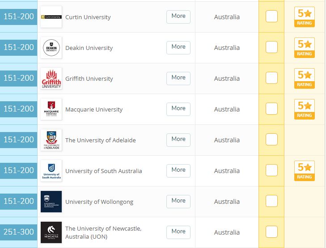
Task: Click the University of Adelaide crest logo
Action: (x=51, y=140)
